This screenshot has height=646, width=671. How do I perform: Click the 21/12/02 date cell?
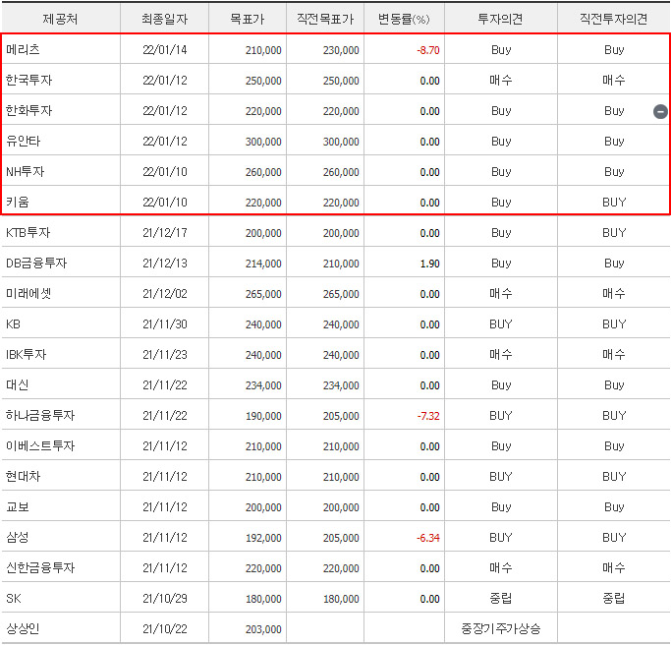pos(165,294)
